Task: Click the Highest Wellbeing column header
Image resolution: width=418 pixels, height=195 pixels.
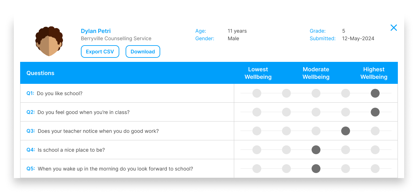Action: click(x=374, y=73)
